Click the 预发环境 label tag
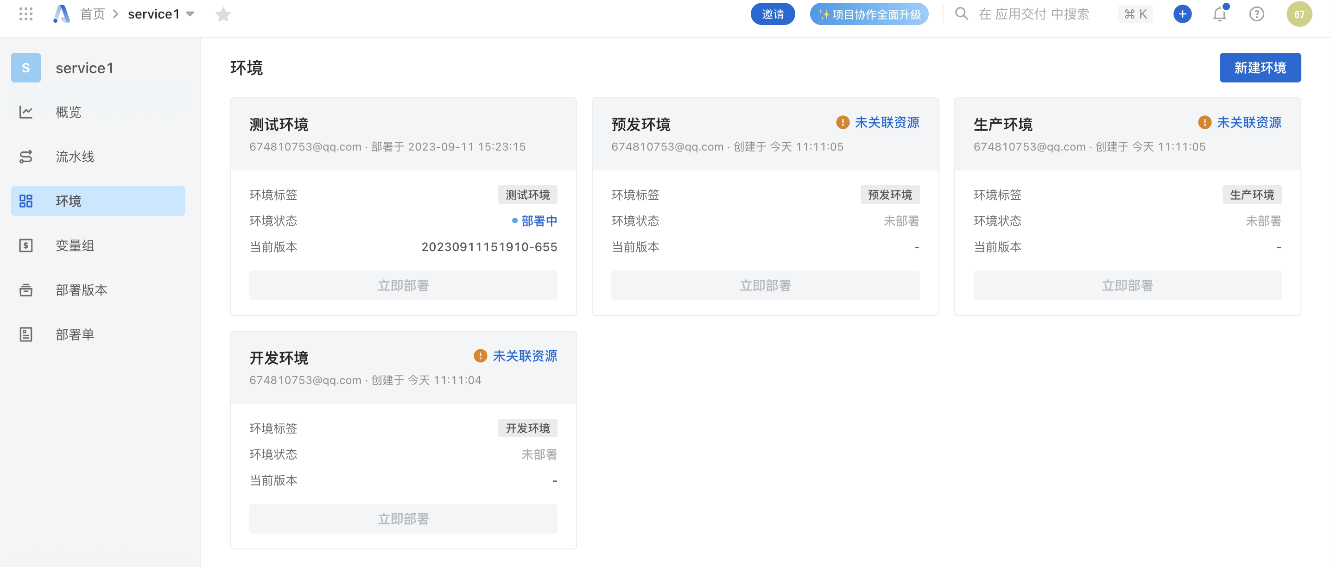 pyautogui.click(x=890, y=195)
